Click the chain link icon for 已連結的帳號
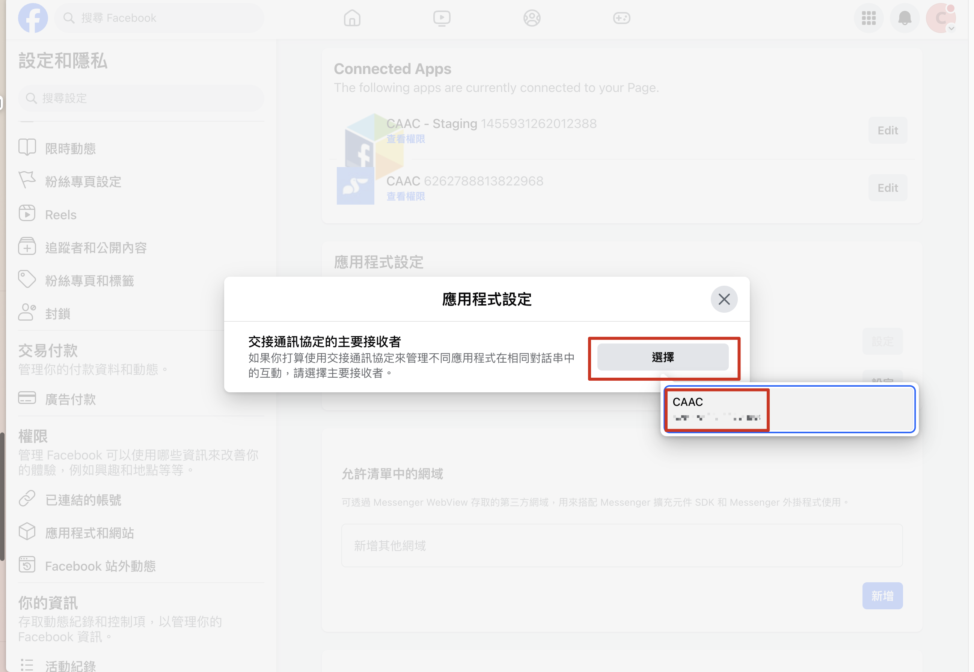 27,499
